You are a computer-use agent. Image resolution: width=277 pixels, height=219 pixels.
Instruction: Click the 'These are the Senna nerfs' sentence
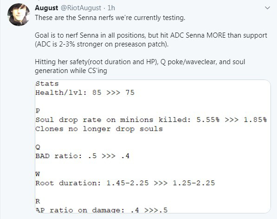(110, 18)
